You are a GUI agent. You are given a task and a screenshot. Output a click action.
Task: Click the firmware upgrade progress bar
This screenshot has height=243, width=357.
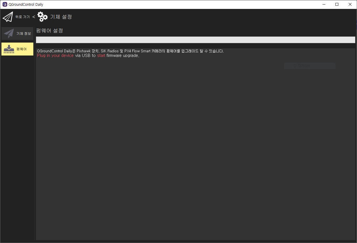tap(195, 40)
